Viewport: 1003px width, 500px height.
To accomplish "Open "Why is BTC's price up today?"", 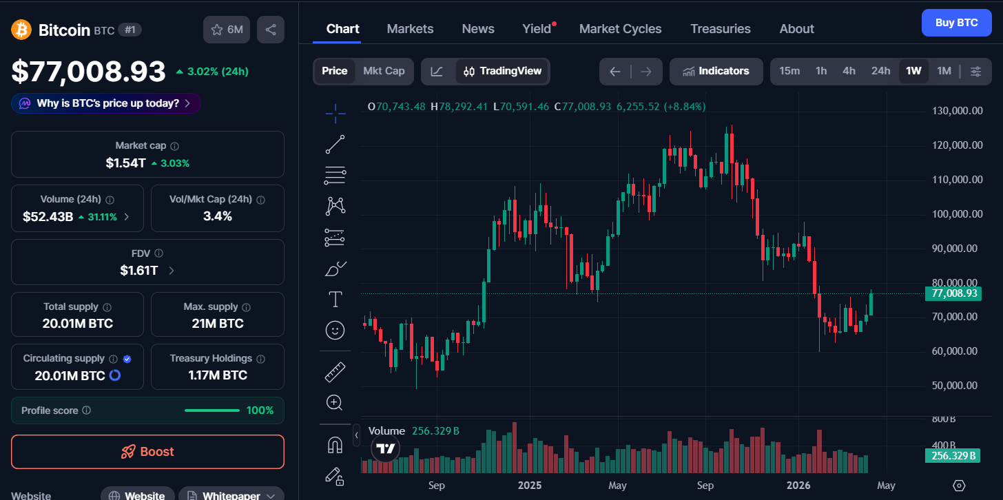I will click(106, 103).
